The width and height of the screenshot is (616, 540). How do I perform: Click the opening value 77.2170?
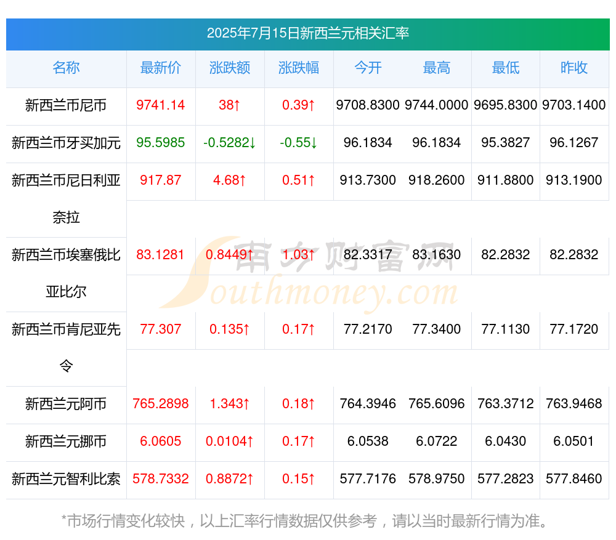368,329
